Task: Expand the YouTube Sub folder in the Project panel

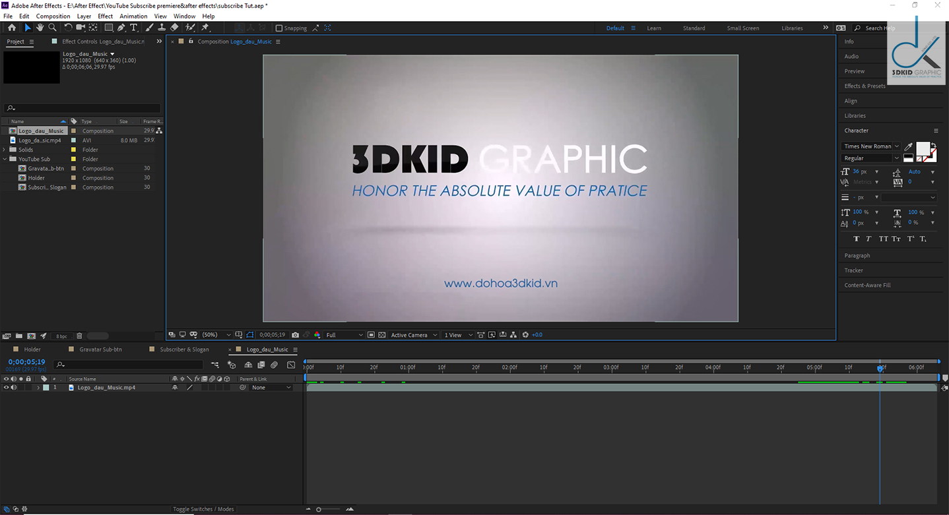Action: [5, 159]
